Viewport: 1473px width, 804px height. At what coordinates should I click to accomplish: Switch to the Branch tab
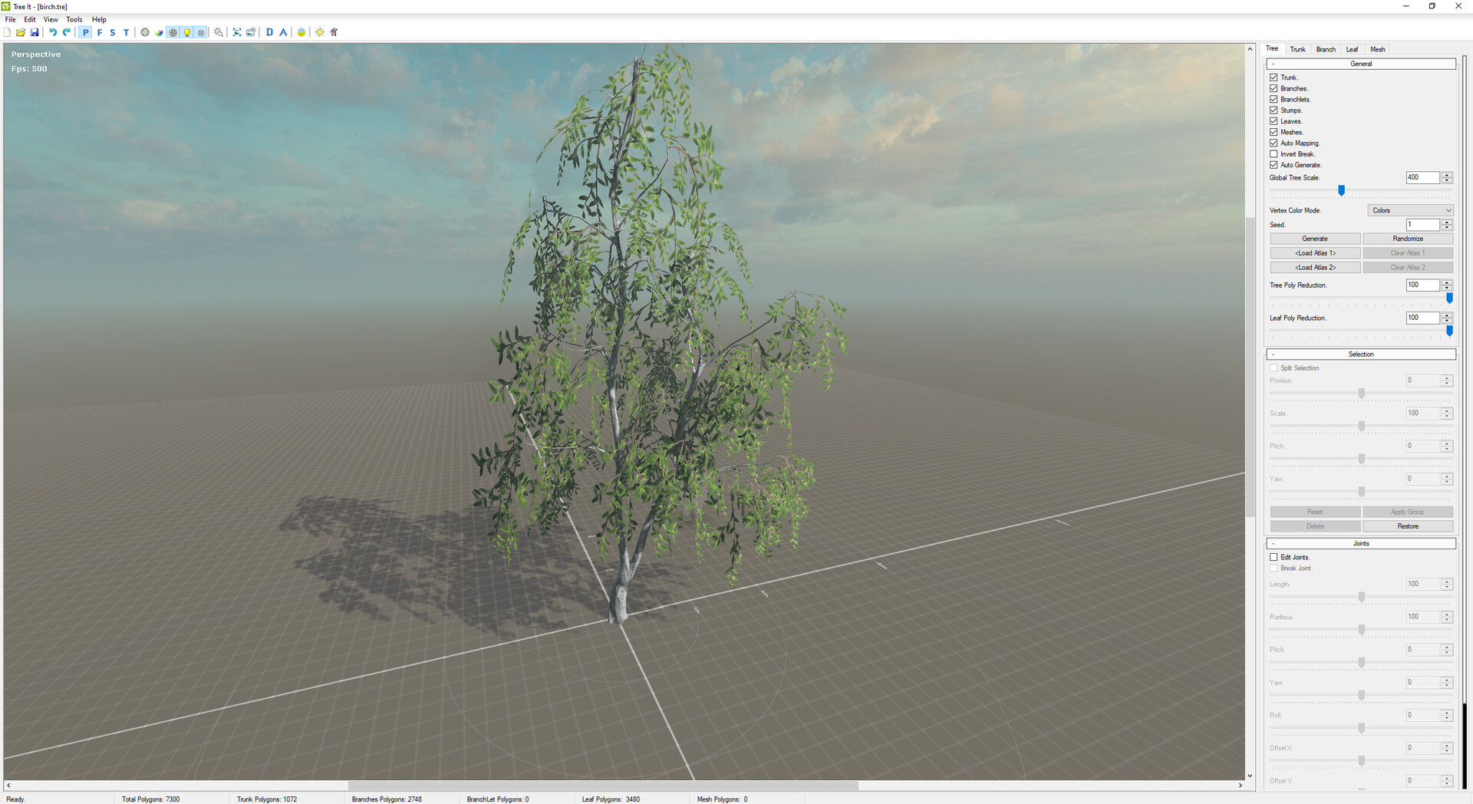[1326, 49]
